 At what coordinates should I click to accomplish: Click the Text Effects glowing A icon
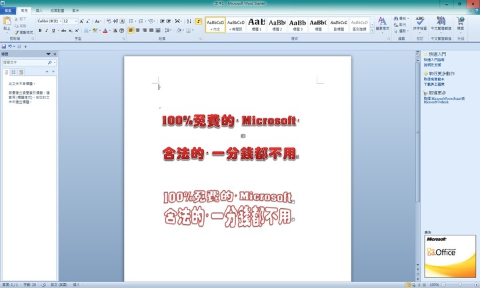[86, 31]
